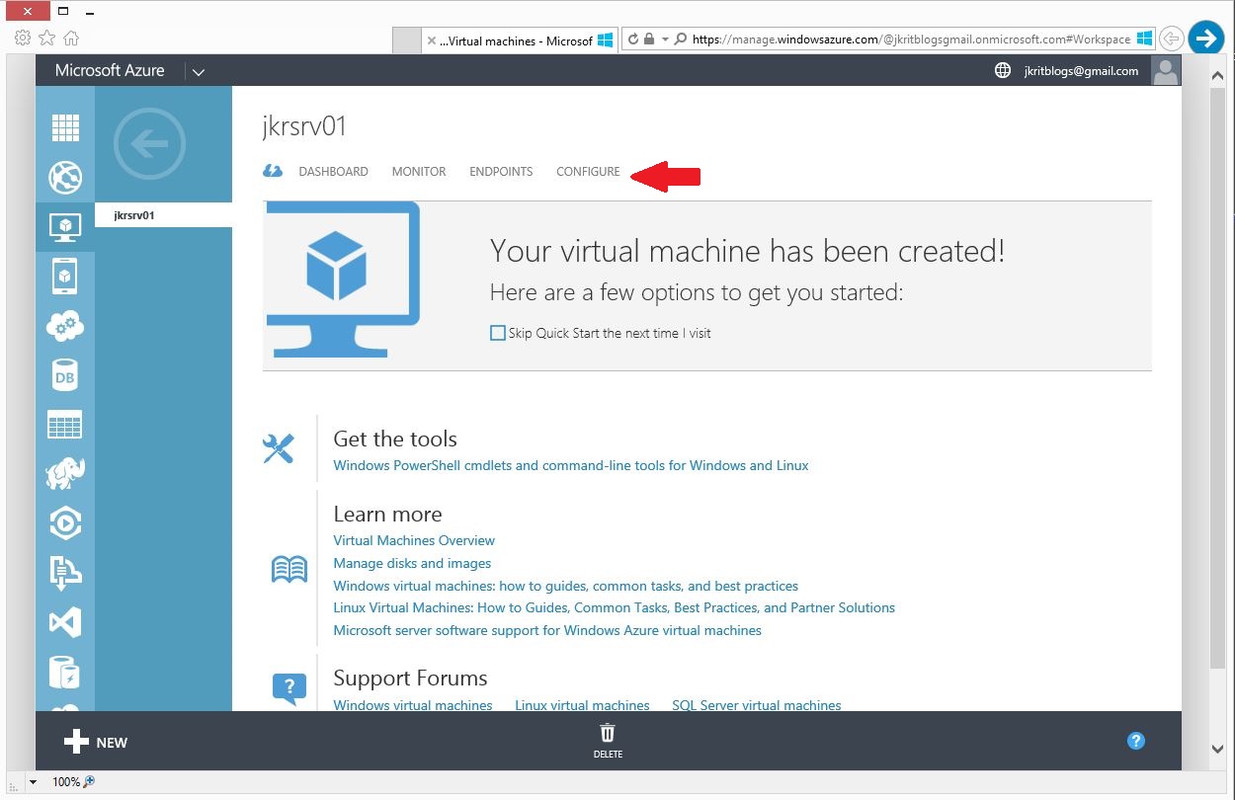Open Windows PowerShell cmdlets and tools link
Image resolution: width=1235 pixels, height=800 pixels.
pyautogui.click(x=571, y=465)
